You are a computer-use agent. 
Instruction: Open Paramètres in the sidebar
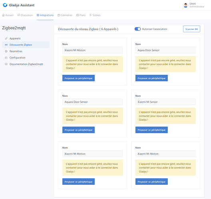coord(26,51)
